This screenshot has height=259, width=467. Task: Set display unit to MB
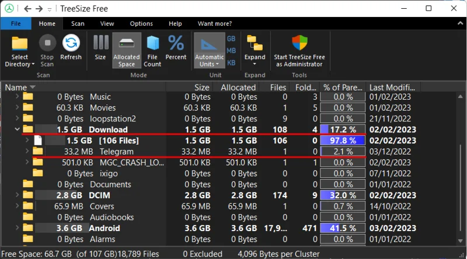click(x=231, y=51)
